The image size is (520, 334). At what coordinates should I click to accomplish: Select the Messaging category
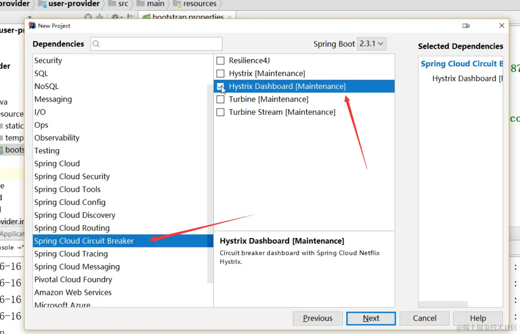tap(123, 99)
